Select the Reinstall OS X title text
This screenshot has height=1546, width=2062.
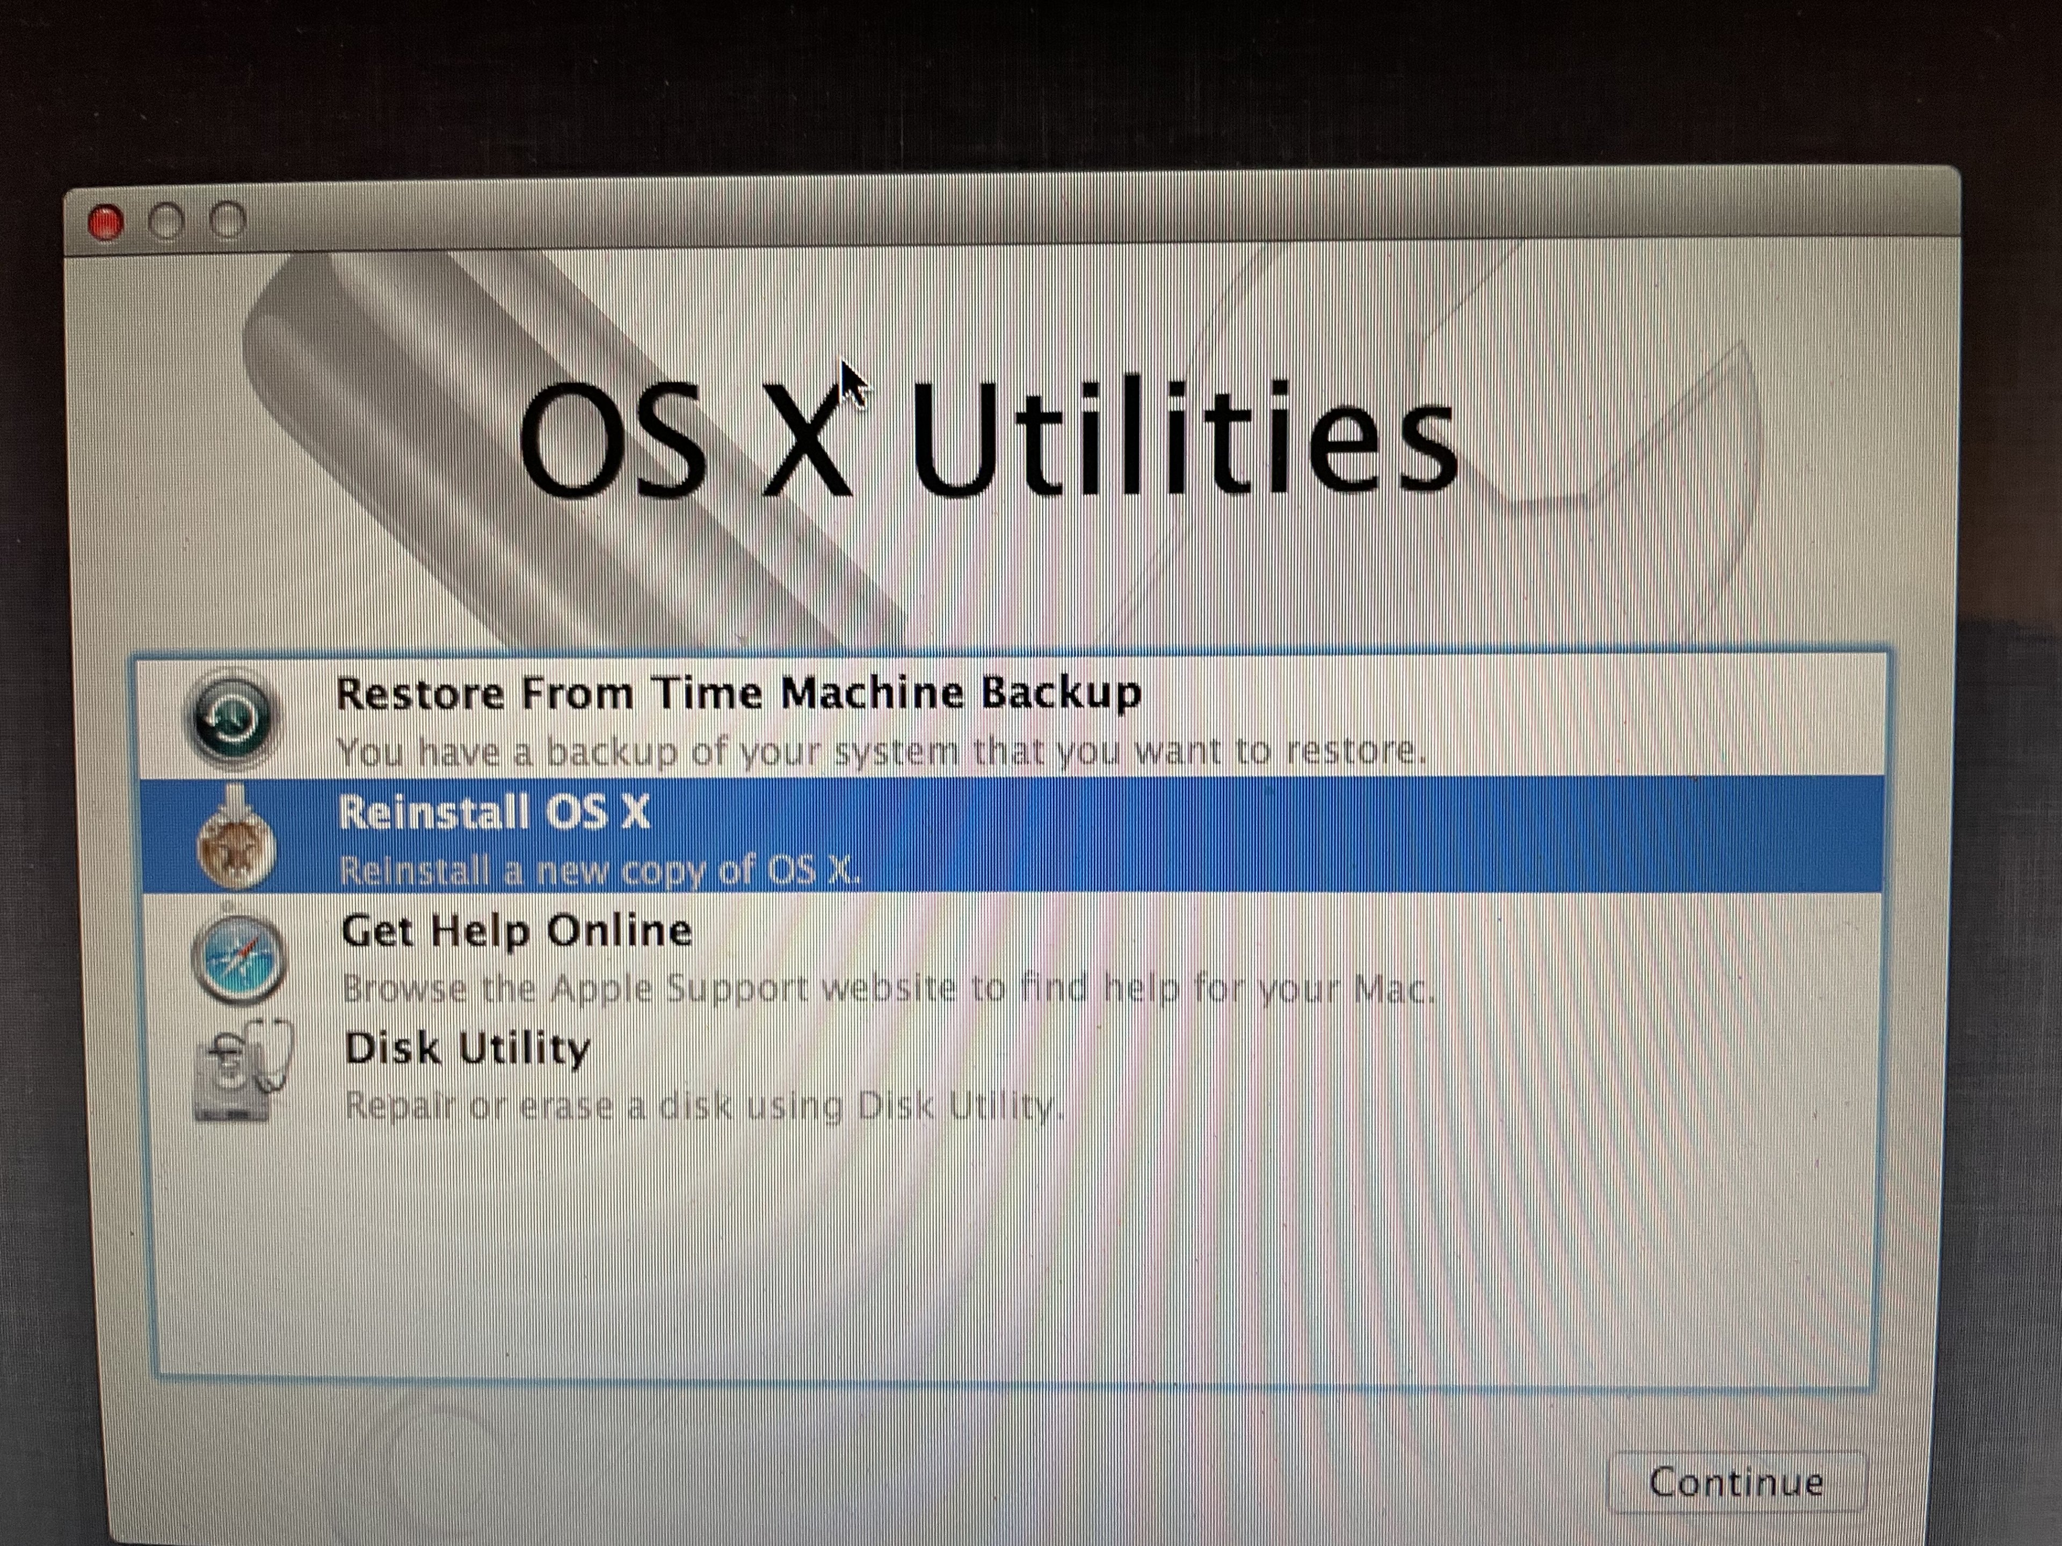pyautogui.click(x=494, y=812)
